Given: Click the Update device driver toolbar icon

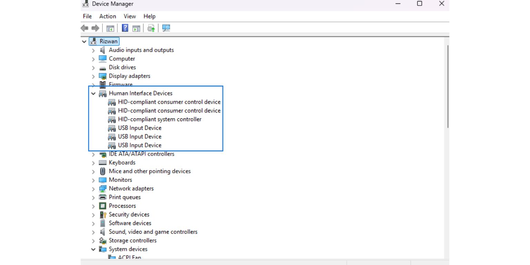Looking at the screenshot, I should click(x=151, y=28).
